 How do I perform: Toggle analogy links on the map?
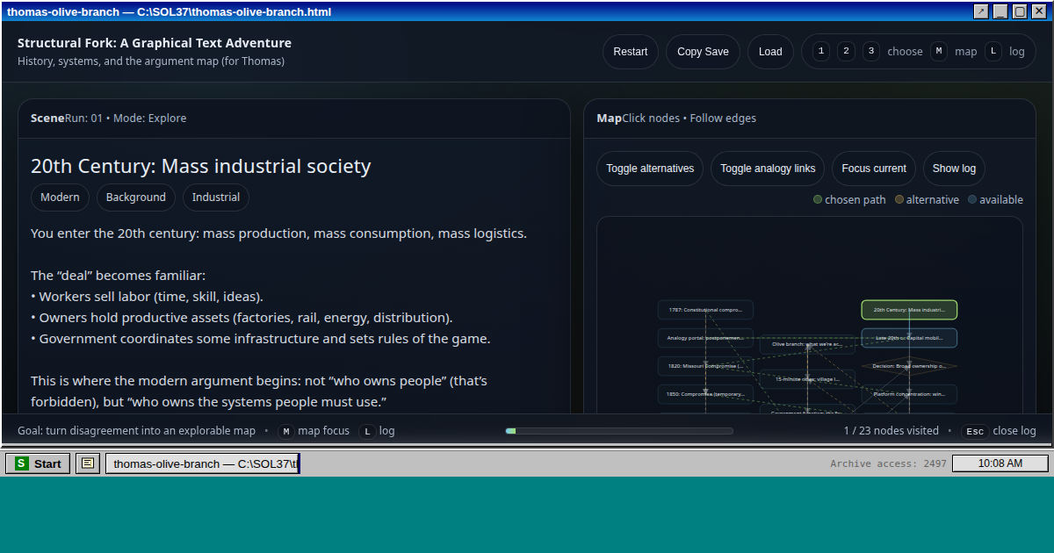tap(768, 169)
